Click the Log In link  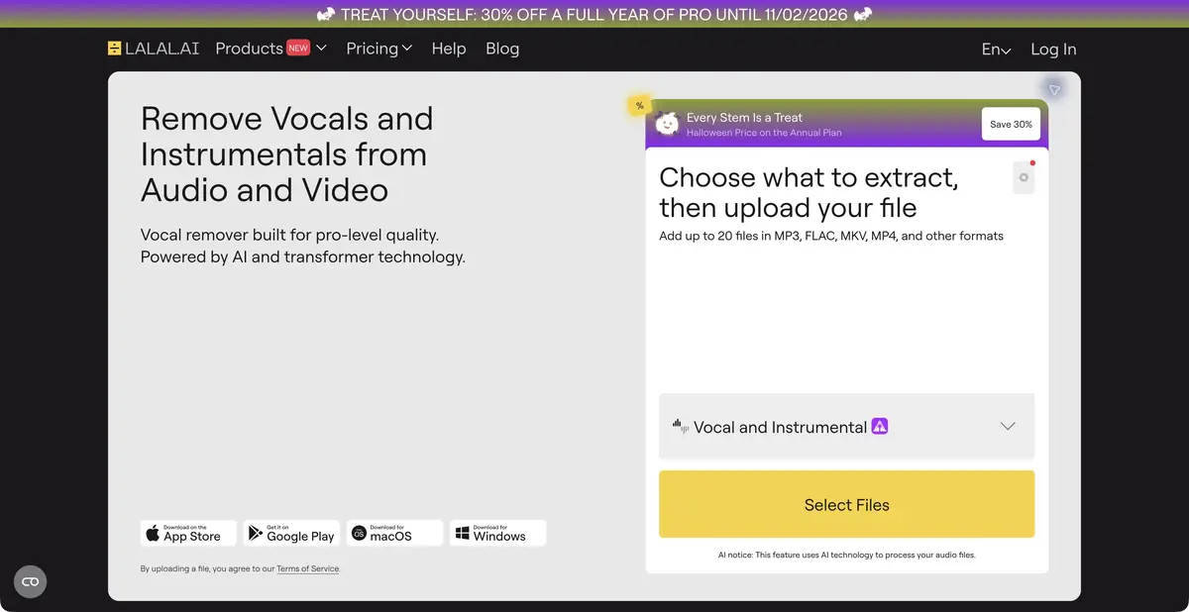click(x=1053, y=50)
